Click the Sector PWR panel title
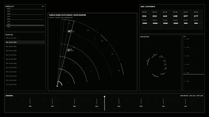 pos(145,37)
